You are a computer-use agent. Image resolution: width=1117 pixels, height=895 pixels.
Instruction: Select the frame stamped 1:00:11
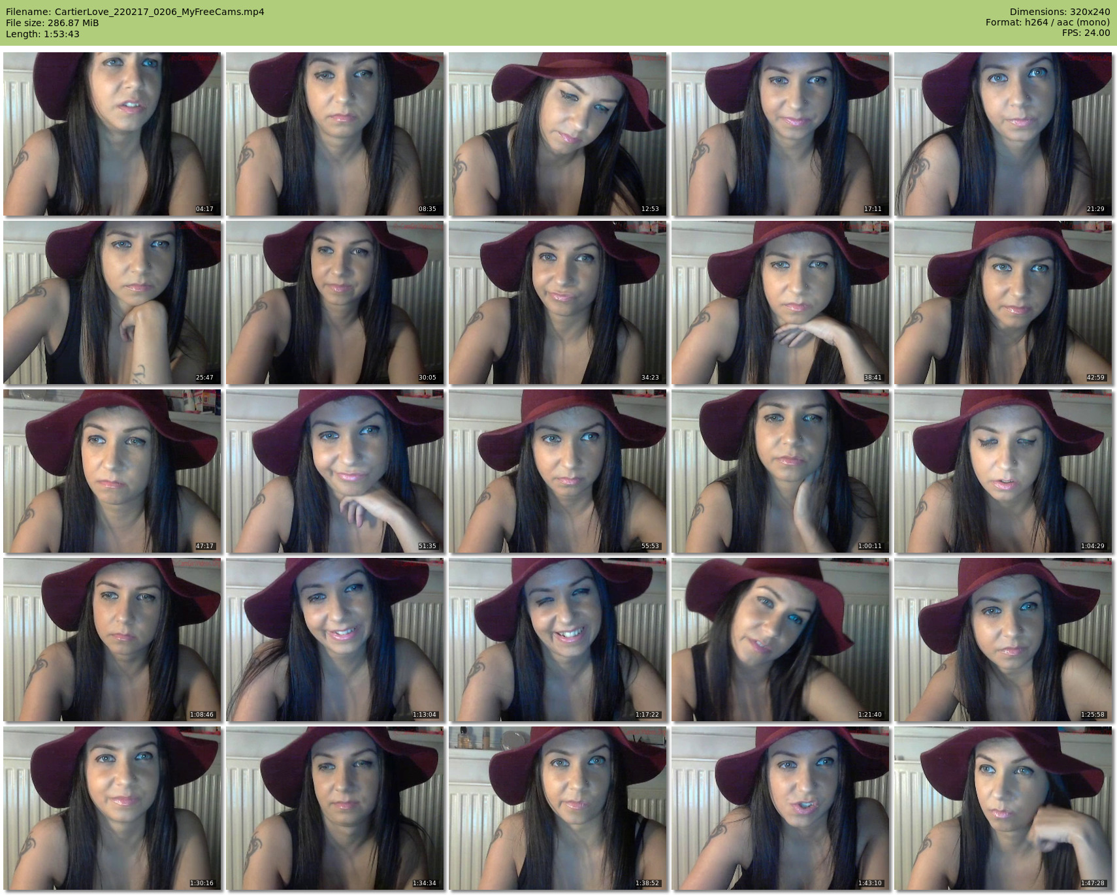tap(781, 471)
